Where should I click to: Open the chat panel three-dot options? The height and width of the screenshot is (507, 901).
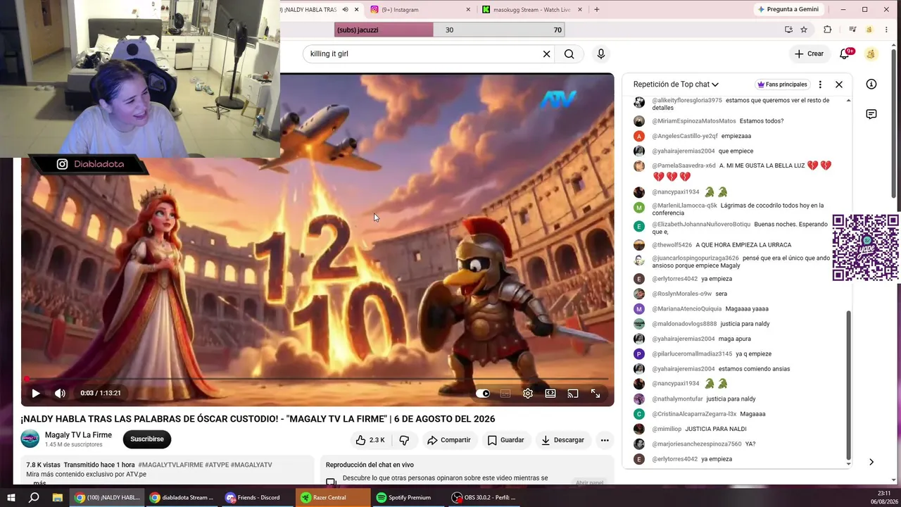pyautogui.click(x=820, y=84)
